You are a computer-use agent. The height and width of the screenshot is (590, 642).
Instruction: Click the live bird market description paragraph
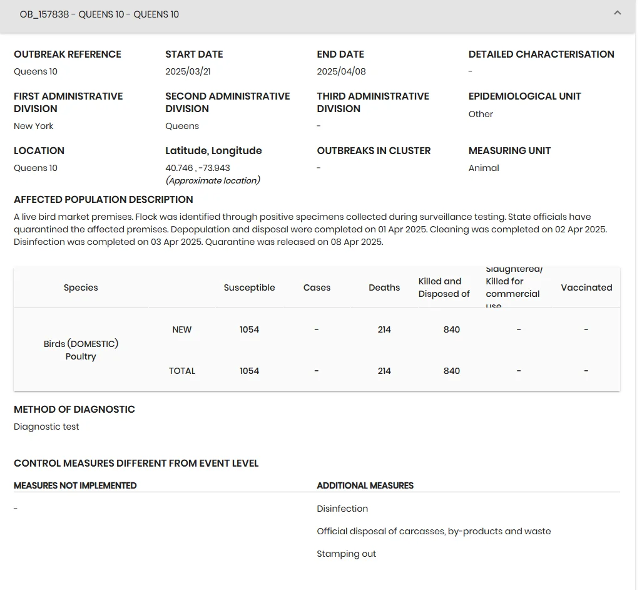[x=310, y=229]
